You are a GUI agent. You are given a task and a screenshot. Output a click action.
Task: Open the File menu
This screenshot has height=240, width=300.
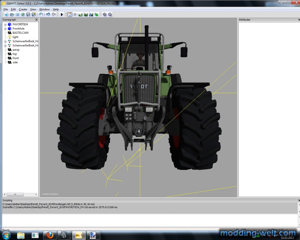pyautogui.click(x=6, y=9)
